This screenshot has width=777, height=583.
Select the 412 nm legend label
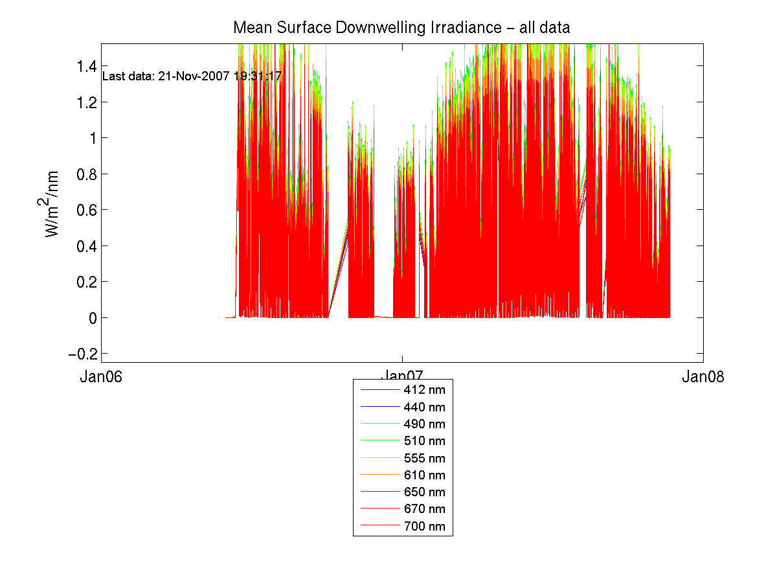[424, 390]
